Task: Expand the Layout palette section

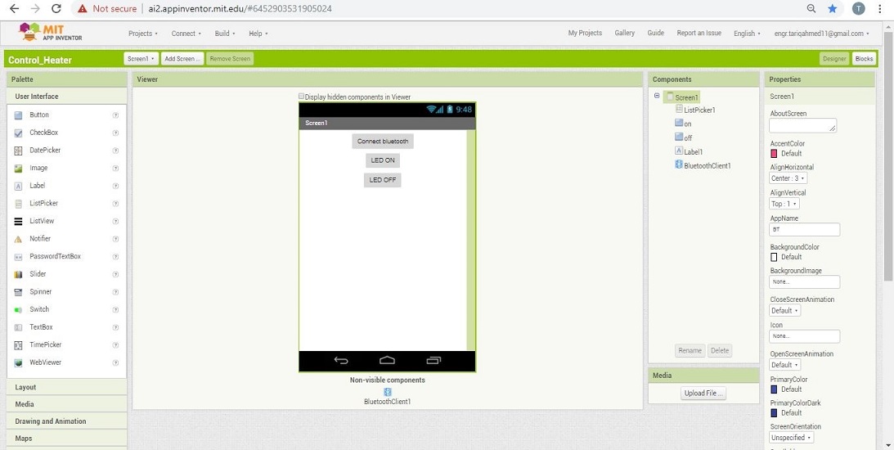Action: tap(67, 387)
